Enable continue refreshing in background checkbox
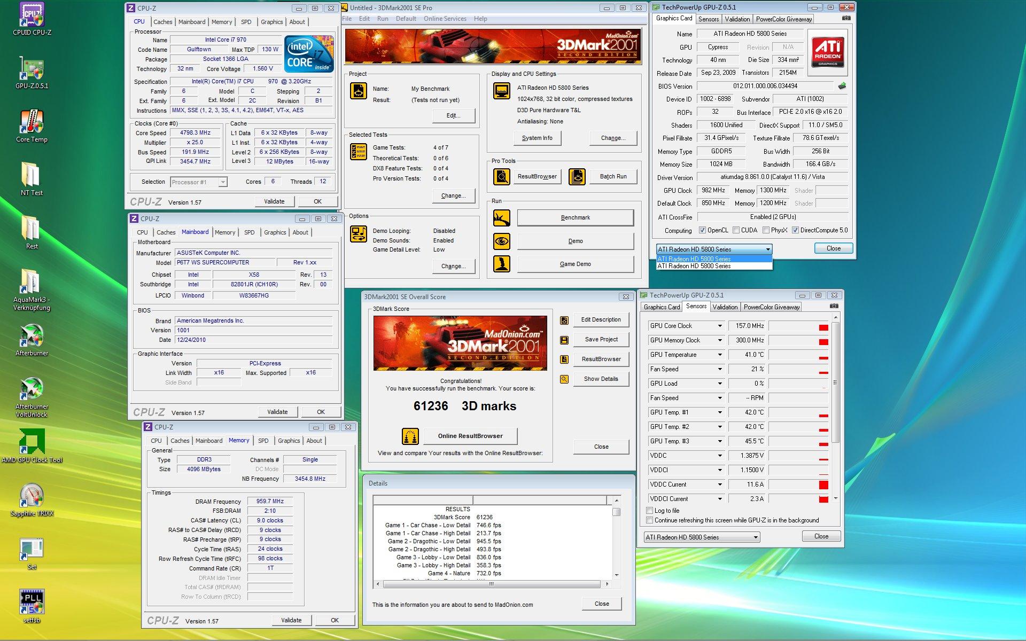Viewport: 1026px width, 641px height. pos(649,520)
